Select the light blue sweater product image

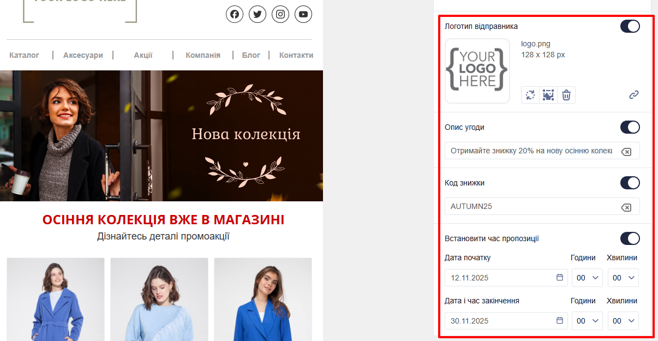tap(159, 299)
